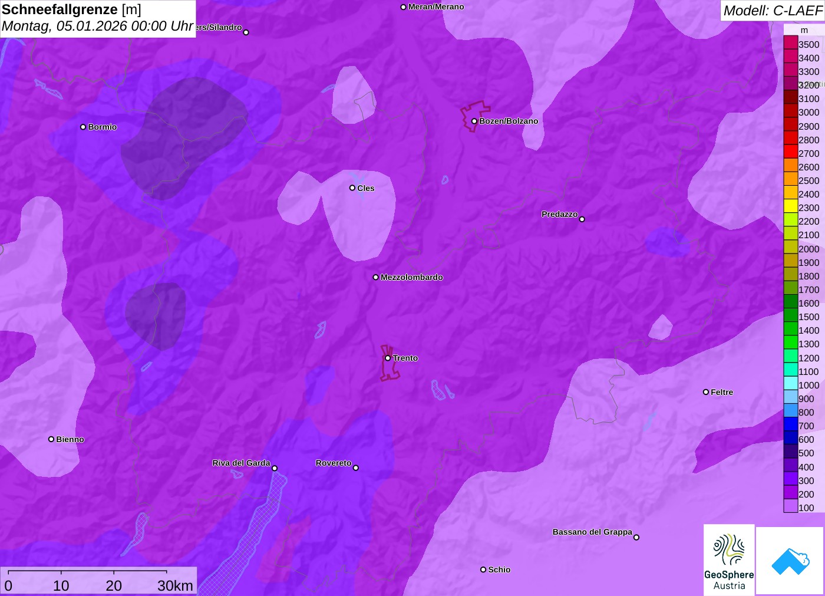Click the Schio marker dot
825x596 pixels.
coord(483,569)
